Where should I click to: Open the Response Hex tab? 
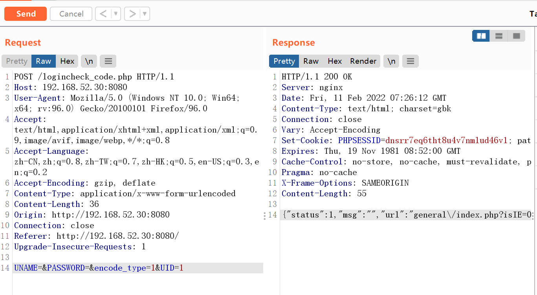click(x=335, y=61)
